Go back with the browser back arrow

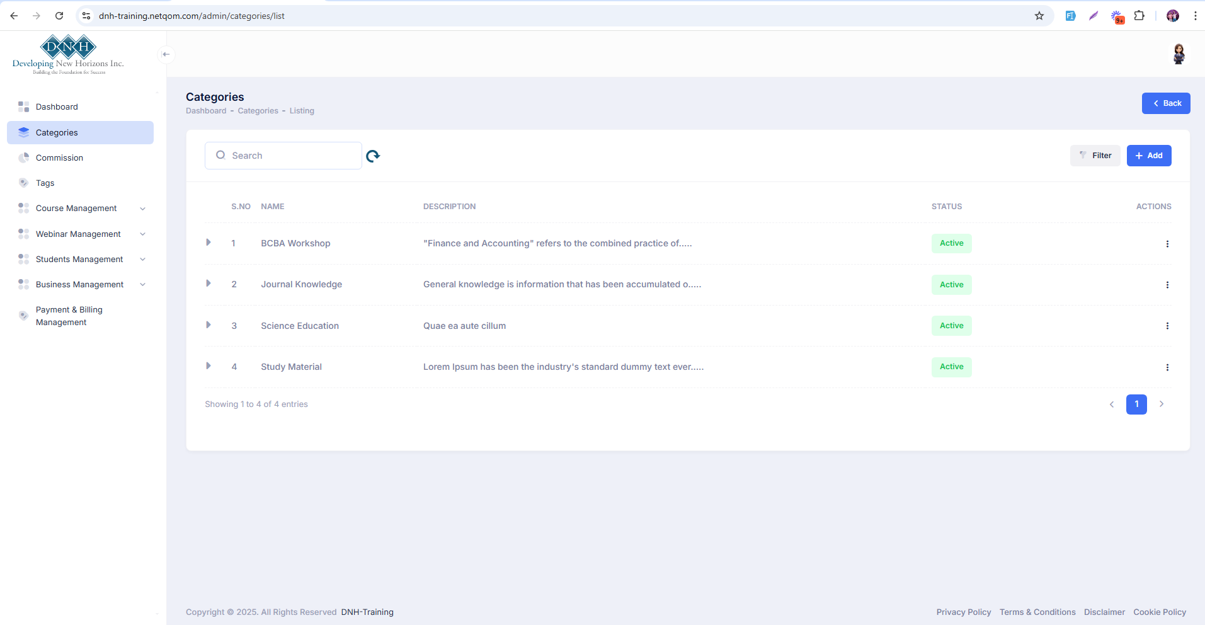click(14, 16)
